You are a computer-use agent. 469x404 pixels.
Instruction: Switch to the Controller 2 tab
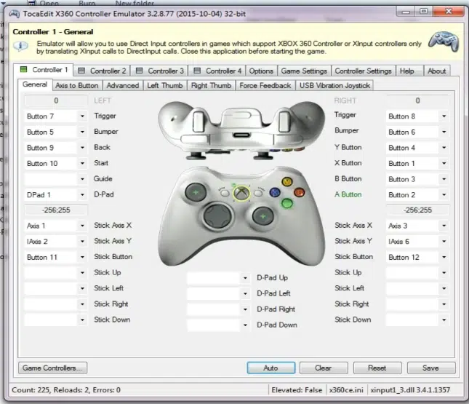coord(102,71)
